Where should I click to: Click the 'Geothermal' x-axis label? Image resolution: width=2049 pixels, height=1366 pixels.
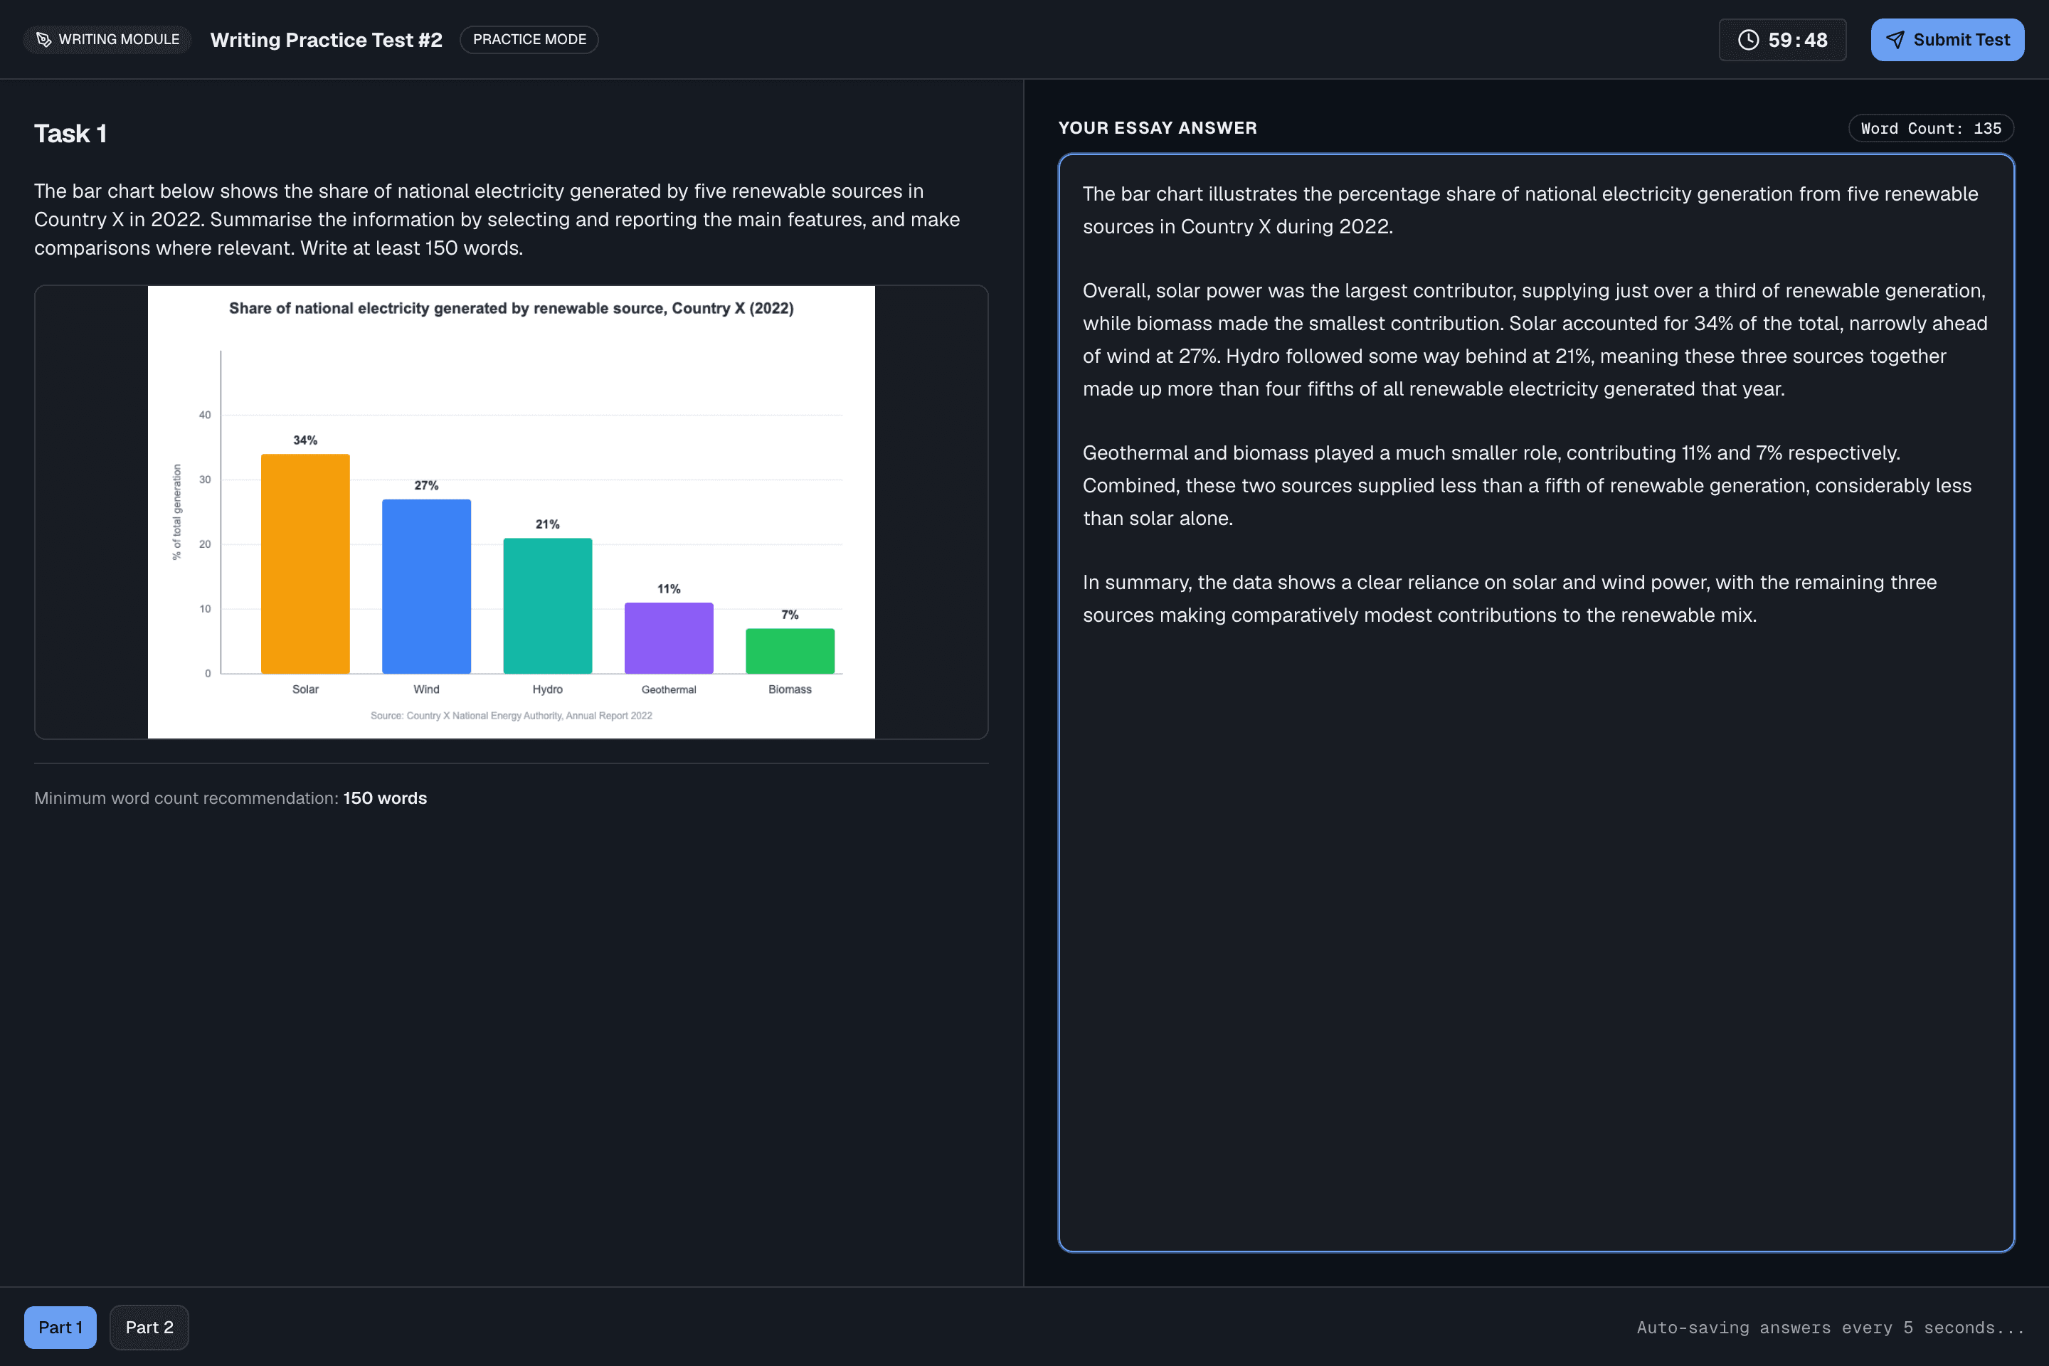[668, 690]
